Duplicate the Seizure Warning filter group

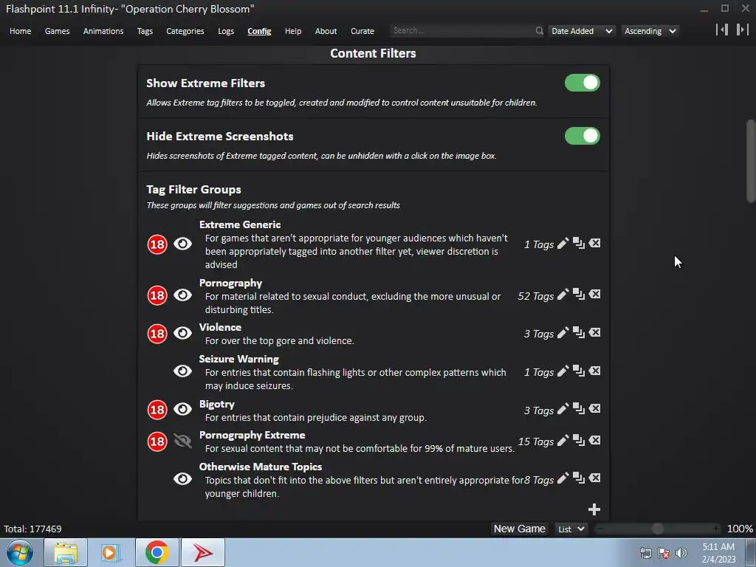(579, 371)
